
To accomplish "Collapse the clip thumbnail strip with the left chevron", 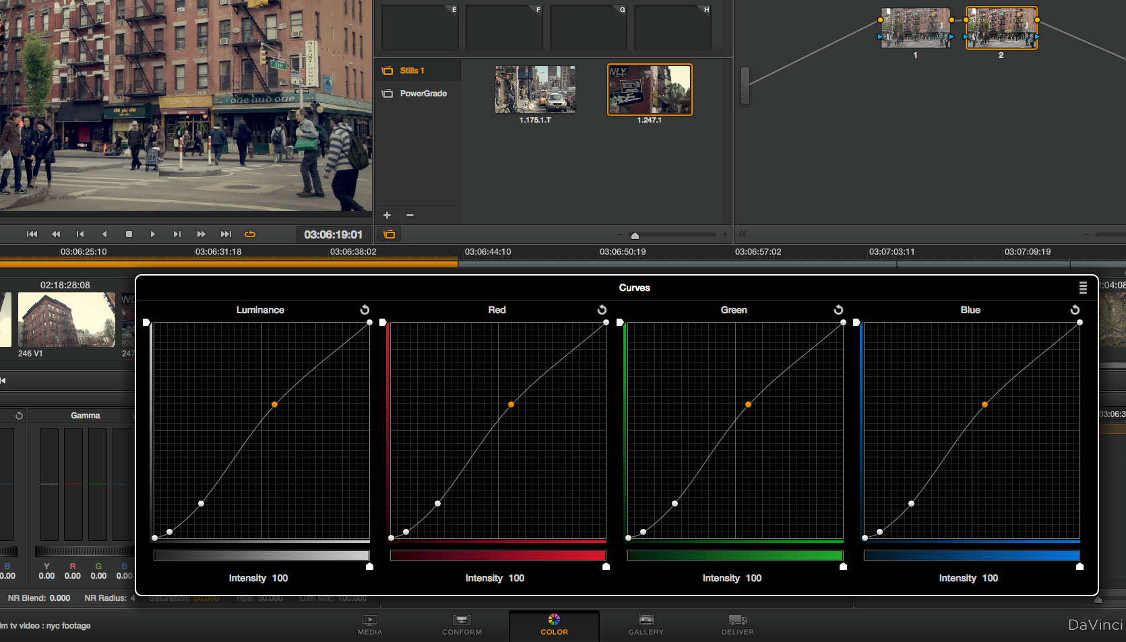I will tap(5, 381).
